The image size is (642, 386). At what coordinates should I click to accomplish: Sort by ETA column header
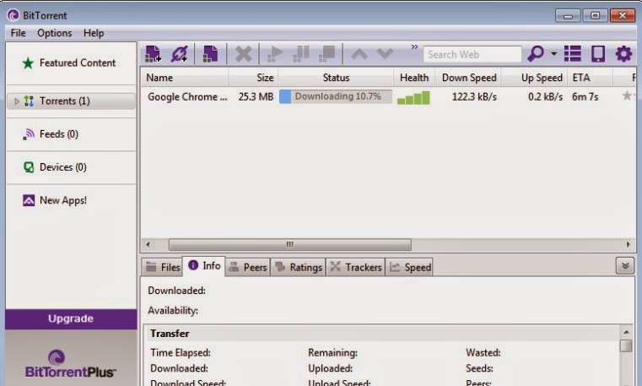pyautogui.click(x=590, y=78)
